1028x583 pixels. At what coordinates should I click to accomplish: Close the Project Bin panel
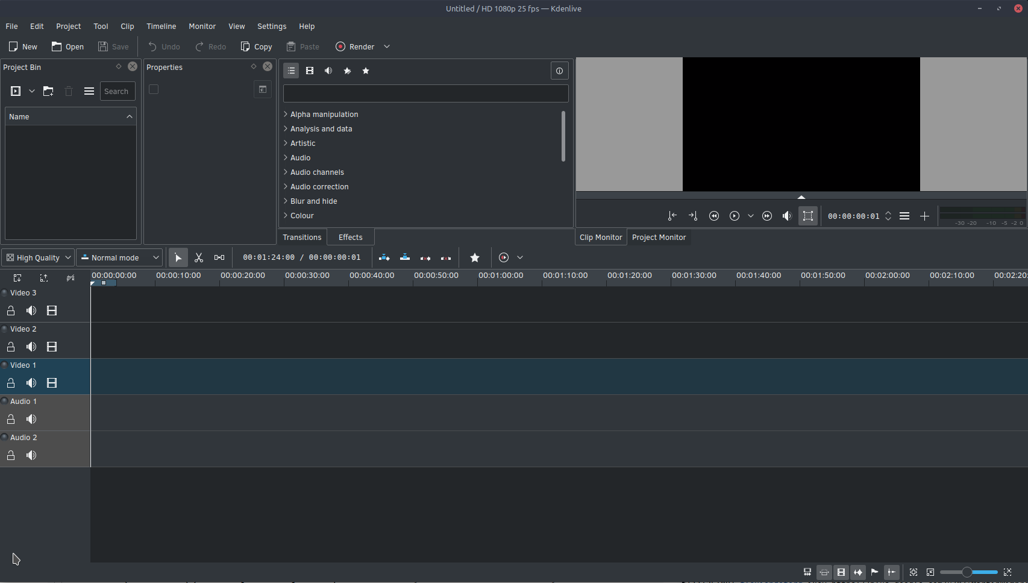coord(133,66)
